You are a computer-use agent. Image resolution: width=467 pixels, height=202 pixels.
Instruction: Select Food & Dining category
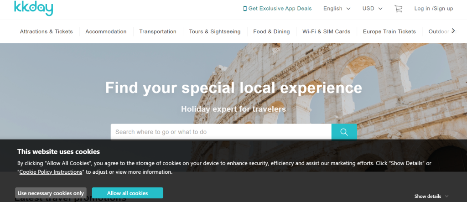[271, 31]
